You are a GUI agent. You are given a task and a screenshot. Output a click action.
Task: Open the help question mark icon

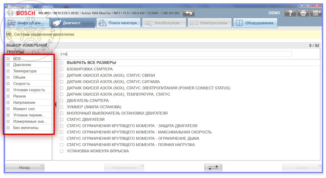290,13
